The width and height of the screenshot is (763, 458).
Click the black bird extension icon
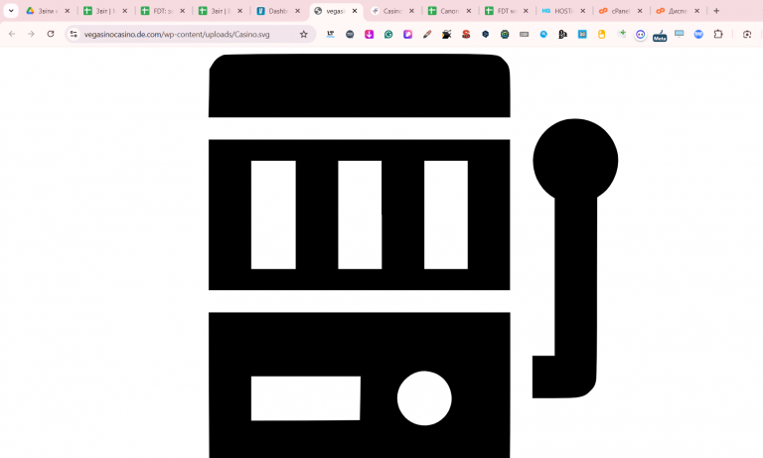pos(447,34)
